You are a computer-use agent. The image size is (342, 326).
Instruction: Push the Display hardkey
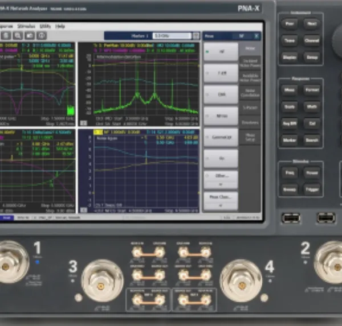point(289,57)
